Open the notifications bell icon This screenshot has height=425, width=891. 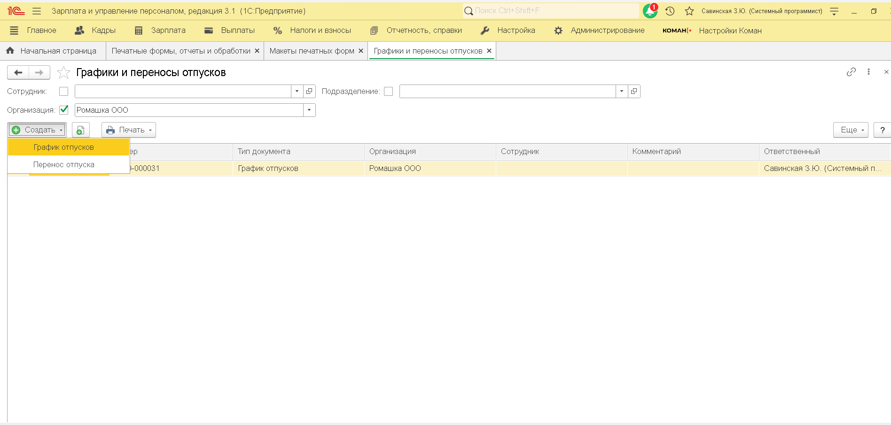point(650,11)
